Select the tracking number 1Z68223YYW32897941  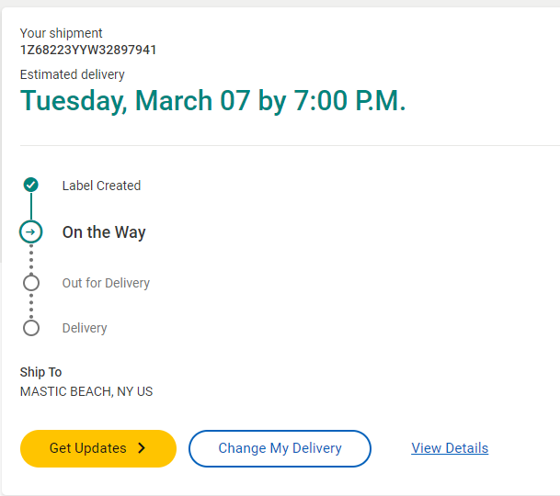(88, 51)
